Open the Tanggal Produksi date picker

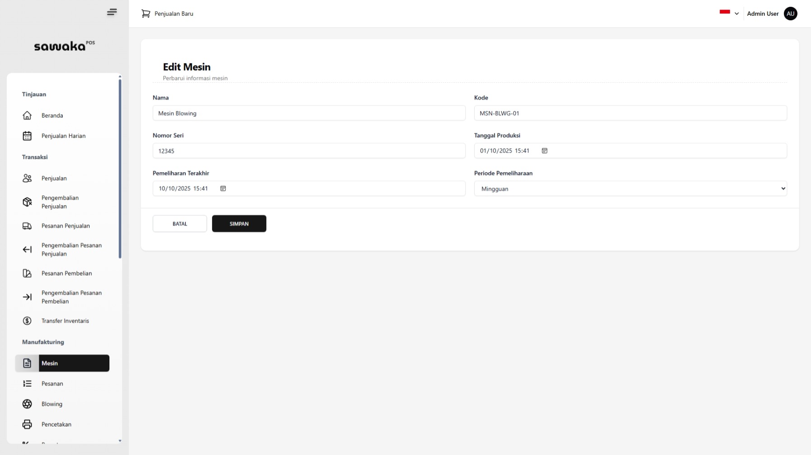tap(544, 151)
